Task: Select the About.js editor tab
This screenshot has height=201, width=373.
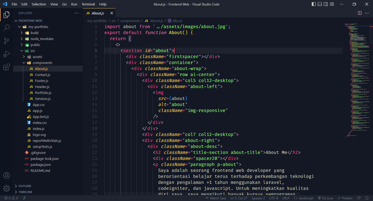Action: (x=97, y=13)
